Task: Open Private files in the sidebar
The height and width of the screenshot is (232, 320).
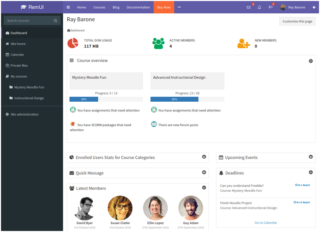Action: click(32, 66)
